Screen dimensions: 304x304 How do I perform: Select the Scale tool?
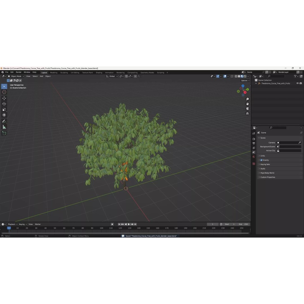[x=4, y=109]
